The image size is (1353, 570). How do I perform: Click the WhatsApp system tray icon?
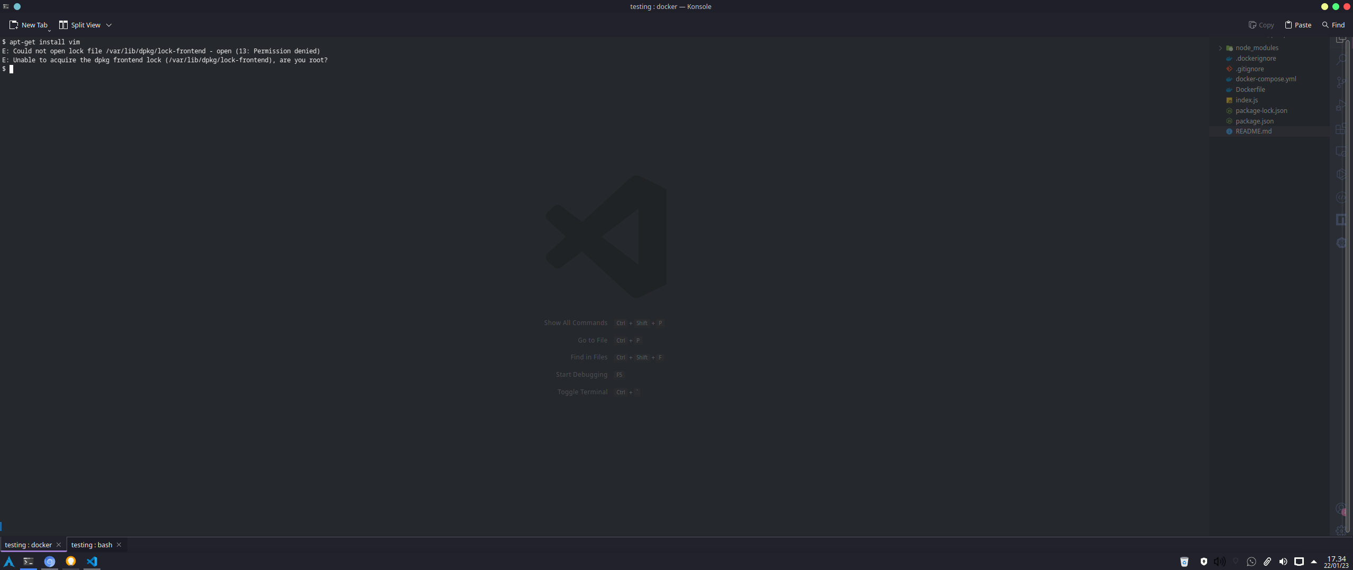point(1251,562)
